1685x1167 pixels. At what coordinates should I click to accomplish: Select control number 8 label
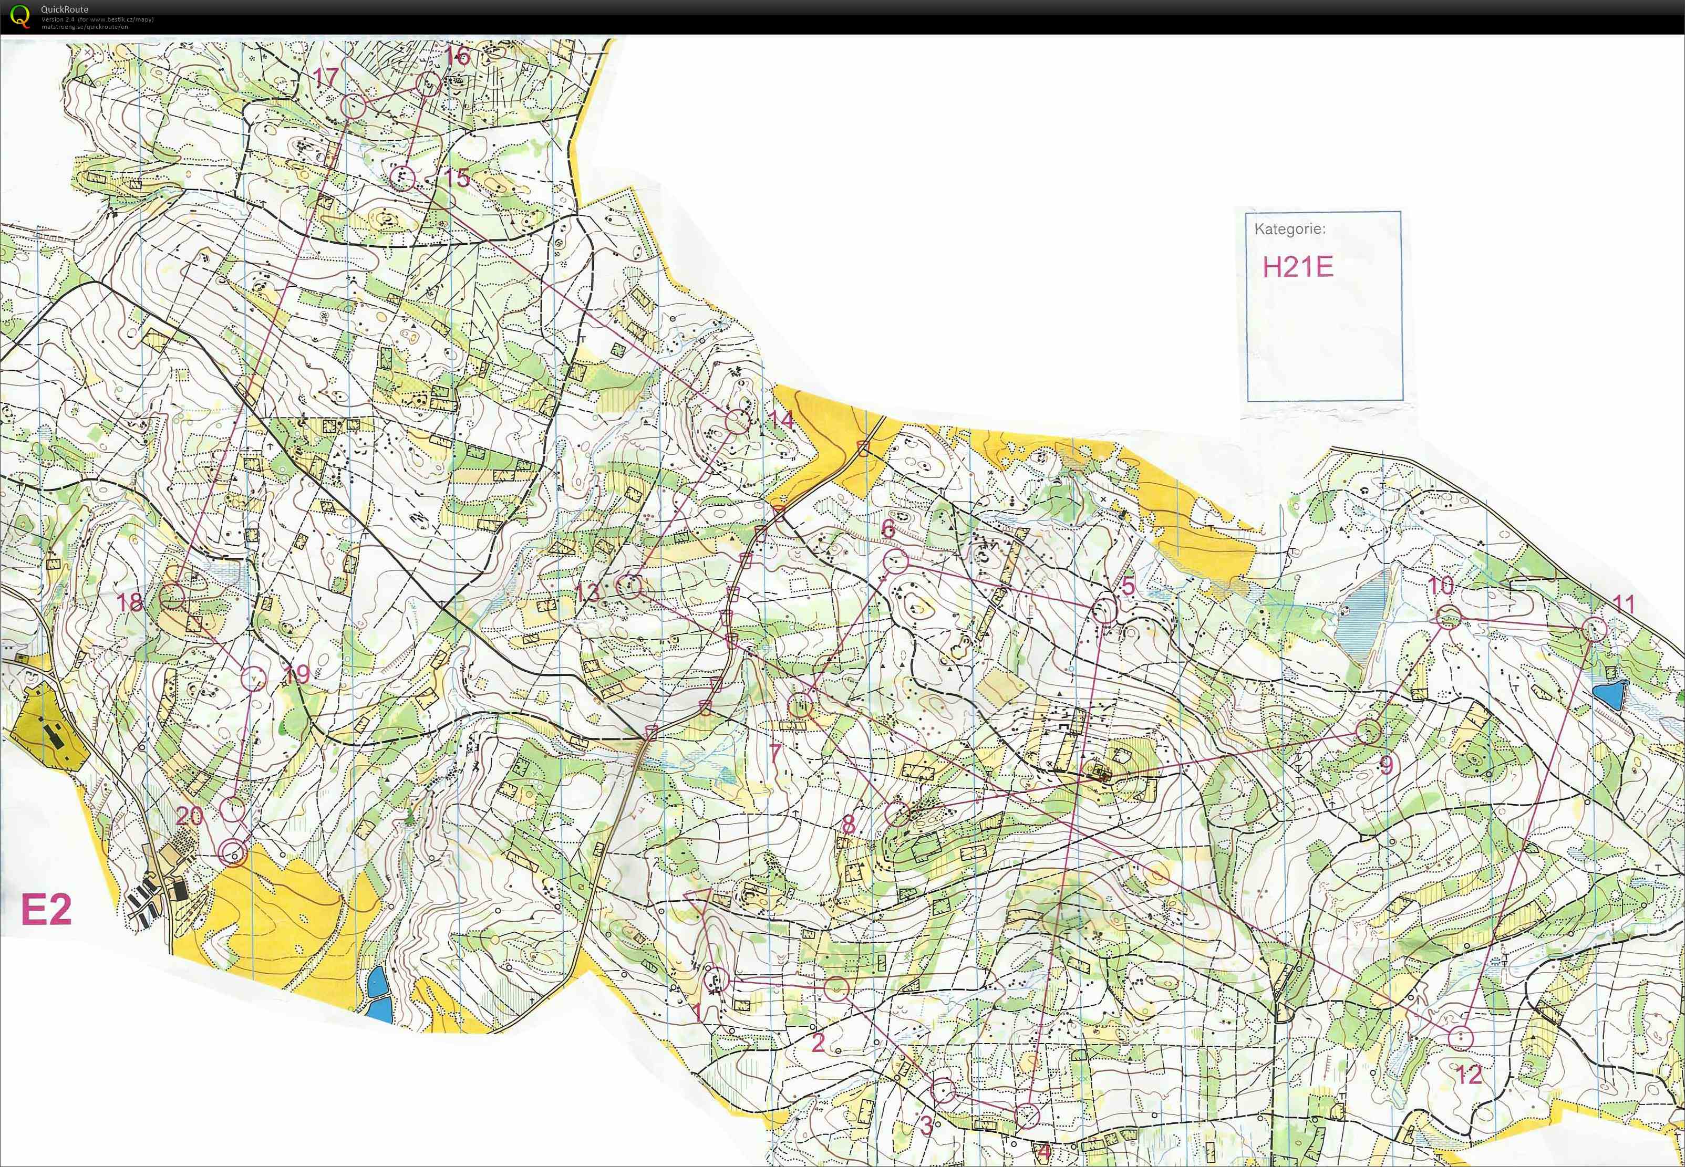coord(849,824)
